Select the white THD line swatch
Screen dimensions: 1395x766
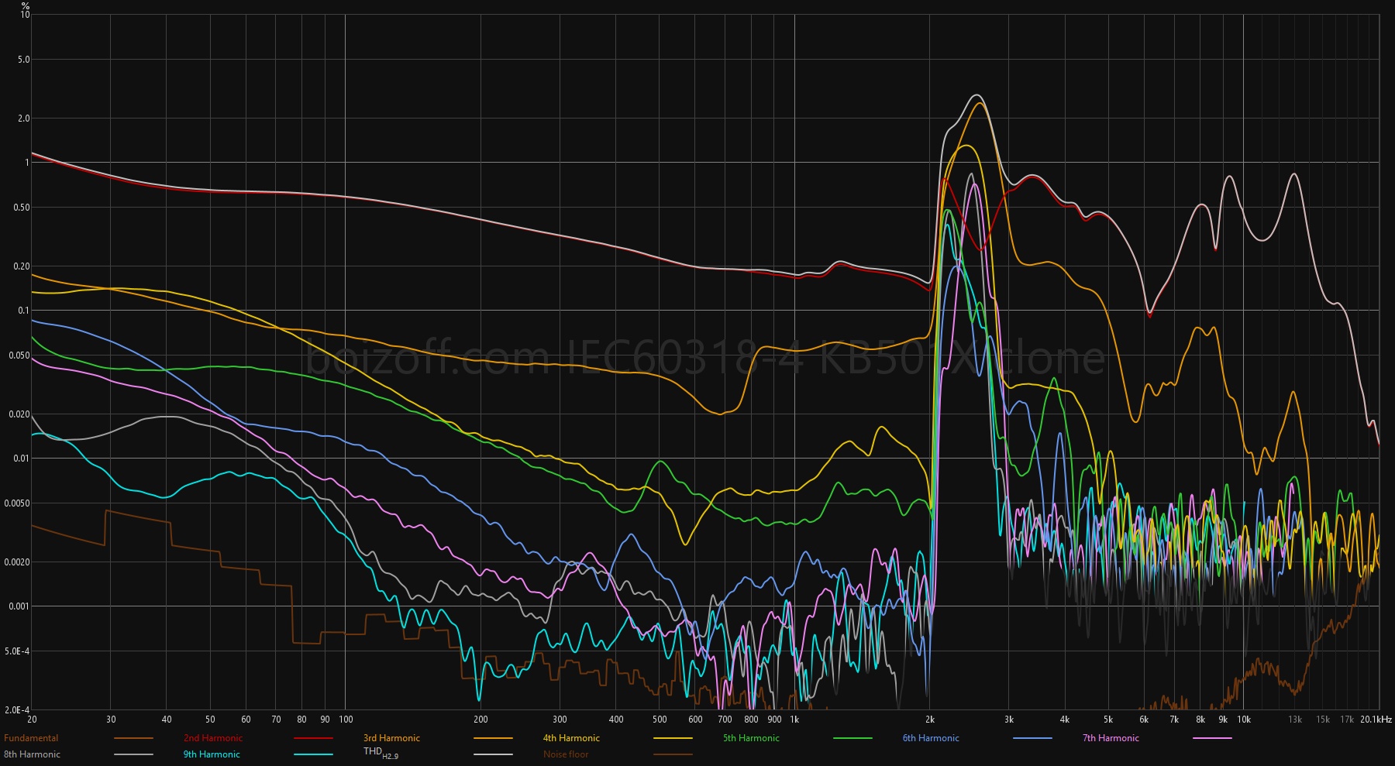pos(493,754)
